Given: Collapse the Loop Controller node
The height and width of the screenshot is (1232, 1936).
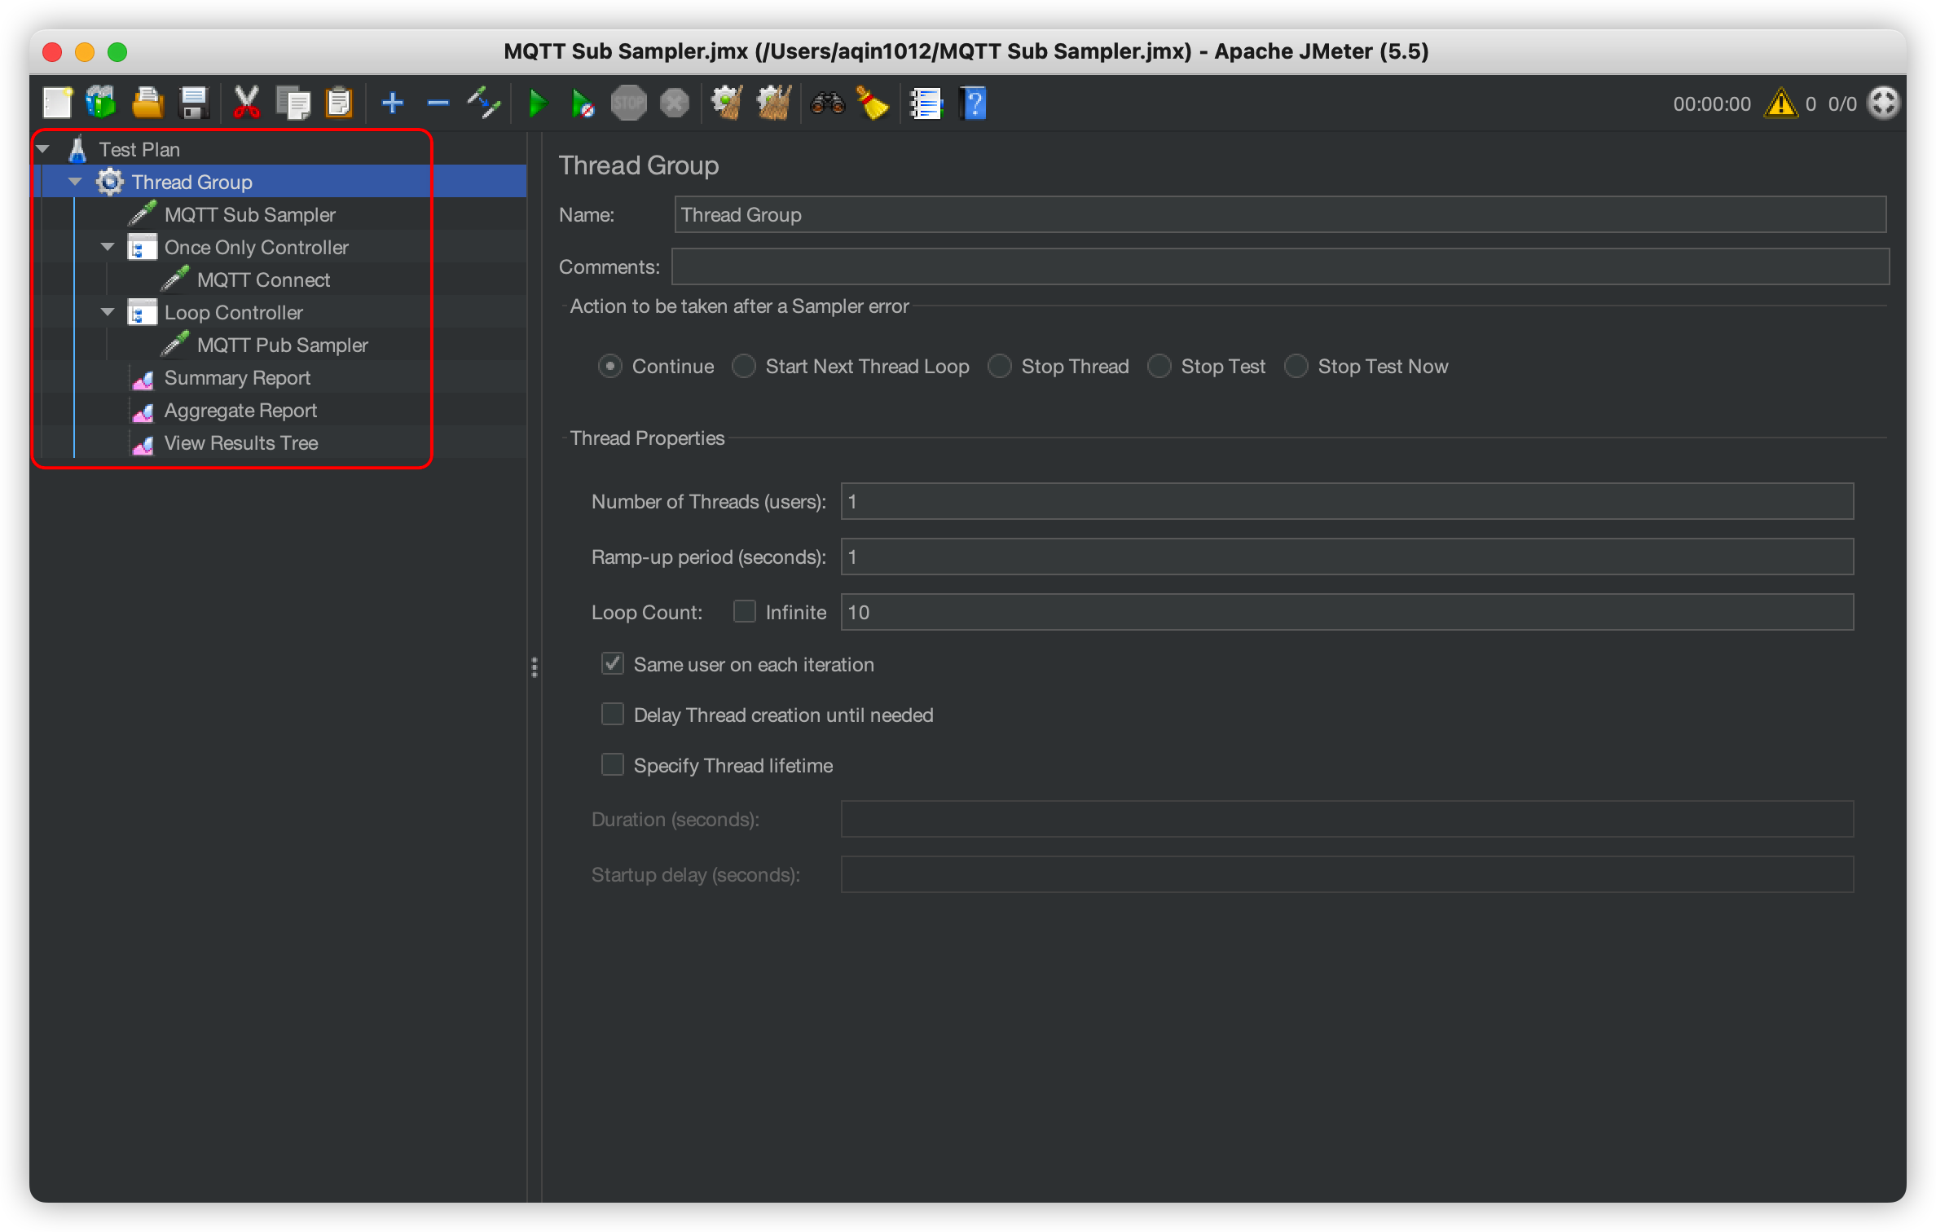Looking at the screenshot, I should 107,311.
